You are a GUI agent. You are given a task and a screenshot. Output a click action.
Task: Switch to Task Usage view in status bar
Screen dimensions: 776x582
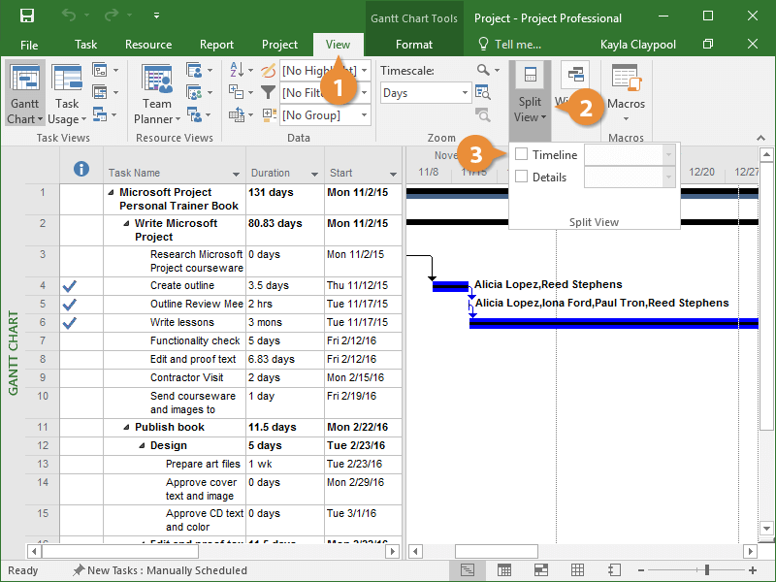[x=503, y=570]
